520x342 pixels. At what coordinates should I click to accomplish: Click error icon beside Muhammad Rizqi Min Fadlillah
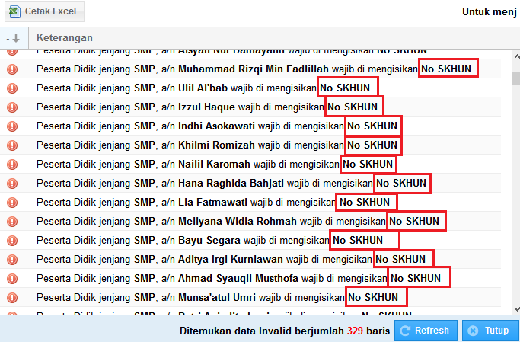[12, 69]
